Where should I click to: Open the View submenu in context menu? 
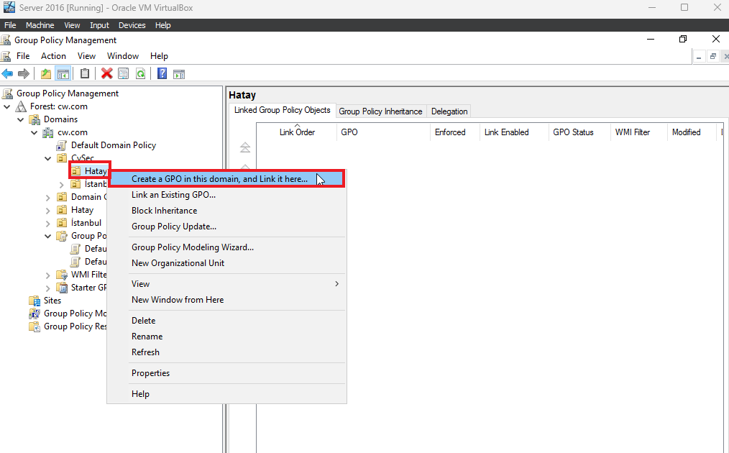tap(227, 284)
